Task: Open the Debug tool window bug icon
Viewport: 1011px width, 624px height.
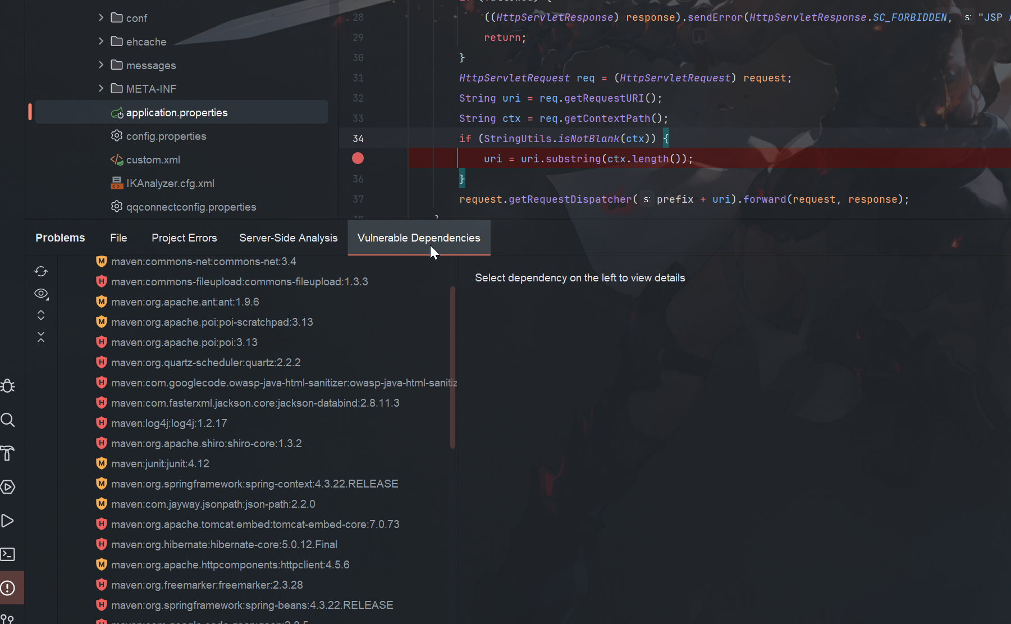Action: point(8,386)
